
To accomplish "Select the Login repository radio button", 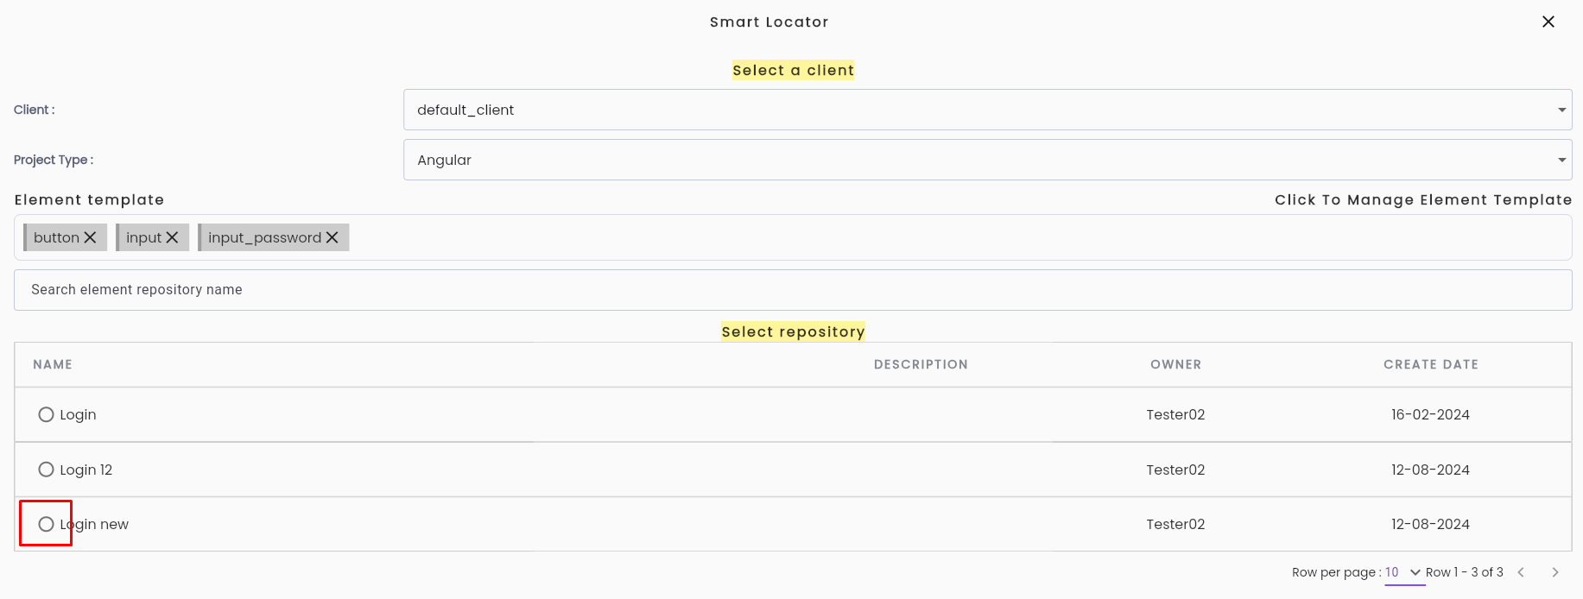I will click(x=47, y=414).
